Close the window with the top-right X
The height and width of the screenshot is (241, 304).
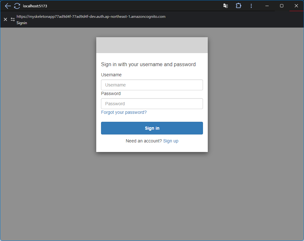[x=296, y=6]
